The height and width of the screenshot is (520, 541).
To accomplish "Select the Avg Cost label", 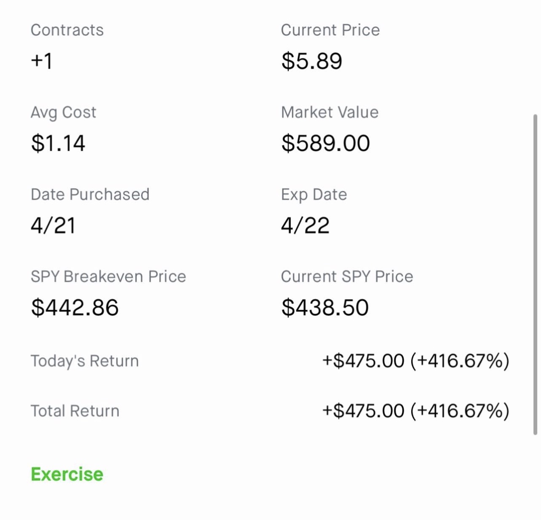I will pos(63,113).
